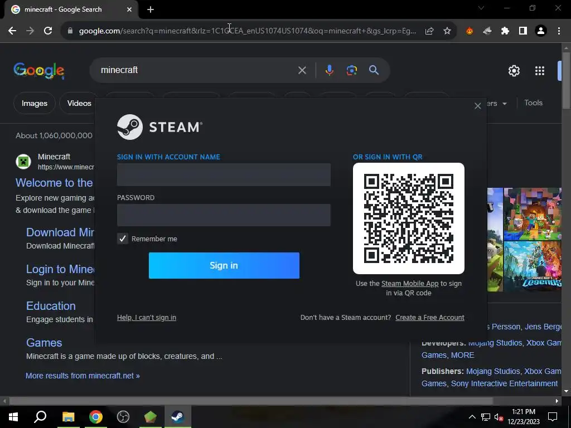Open Google quick settings gear
The height and width of the screenshot is (428, 571).
tap(514, 71)
